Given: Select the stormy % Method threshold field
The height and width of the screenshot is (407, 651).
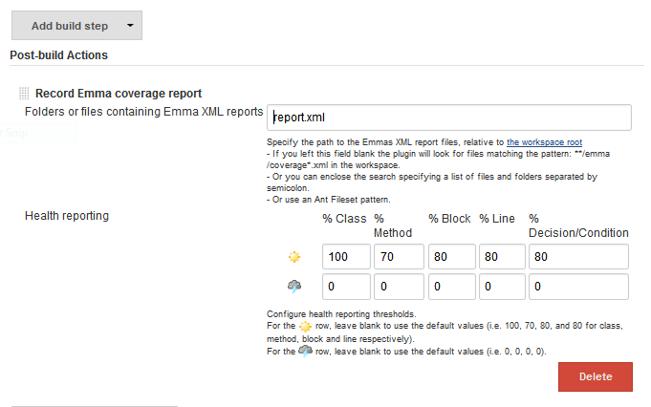Looking at the screenshot, I should tap(399, 287).
